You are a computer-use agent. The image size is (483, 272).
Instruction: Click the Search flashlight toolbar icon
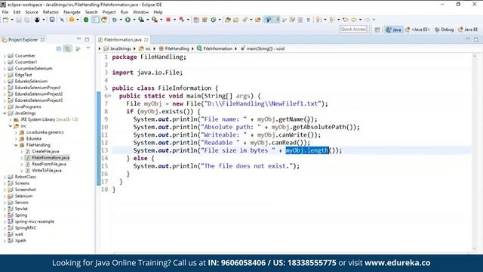[245, 20]
